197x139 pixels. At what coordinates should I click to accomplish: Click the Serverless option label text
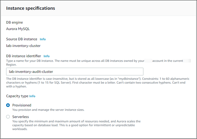pyautogui.click(x=21, y=116)
